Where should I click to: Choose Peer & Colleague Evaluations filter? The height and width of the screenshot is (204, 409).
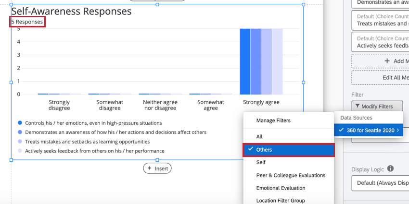(x=289, y=175)
